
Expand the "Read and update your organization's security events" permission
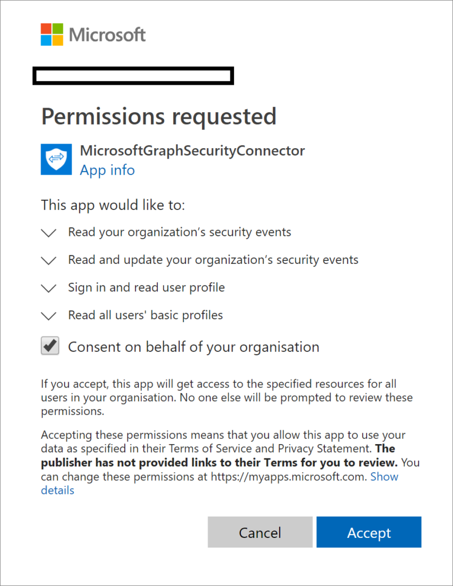click(x=49, y=260)
